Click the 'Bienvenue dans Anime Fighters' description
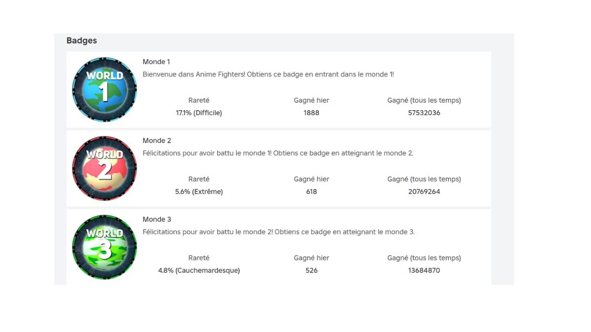The image size is (591, 332). click(268, 74)
